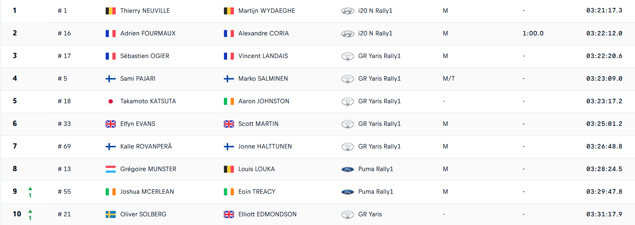Click the 1:00.0 penalty in Fourmaux's row
This screenshot has width=635, height=225.
click(x=533, y=33)
